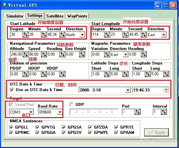Click the UTC time up-down spinner
Viewport: 179px width, 148px height.
point(166,90)
